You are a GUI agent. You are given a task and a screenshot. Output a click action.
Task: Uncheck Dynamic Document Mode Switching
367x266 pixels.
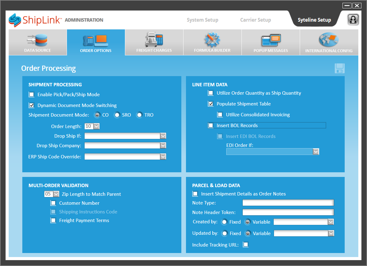[32, 105]
